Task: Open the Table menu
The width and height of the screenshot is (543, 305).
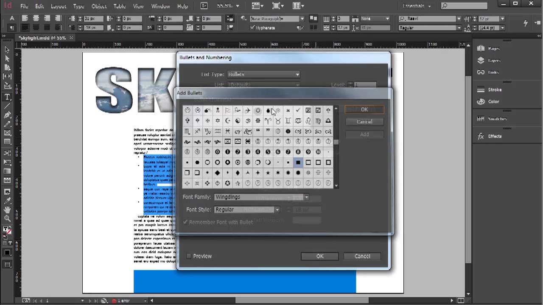Action: click(x=120, y=6)
